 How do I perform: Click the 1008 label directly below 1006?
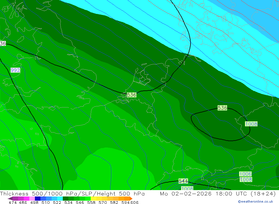tap(246, 180)
